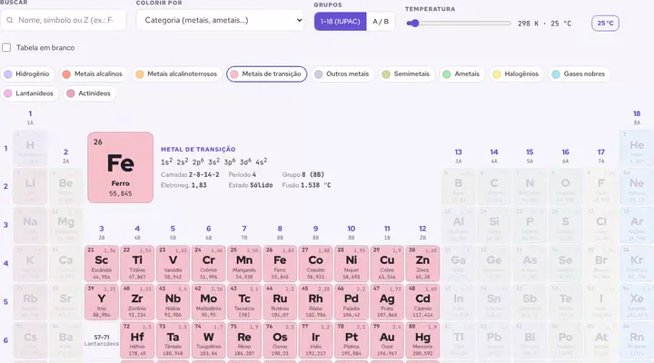Select the Cd Cádmio element cell
Viewport: 654px width, 363px height.
point(422,302)
